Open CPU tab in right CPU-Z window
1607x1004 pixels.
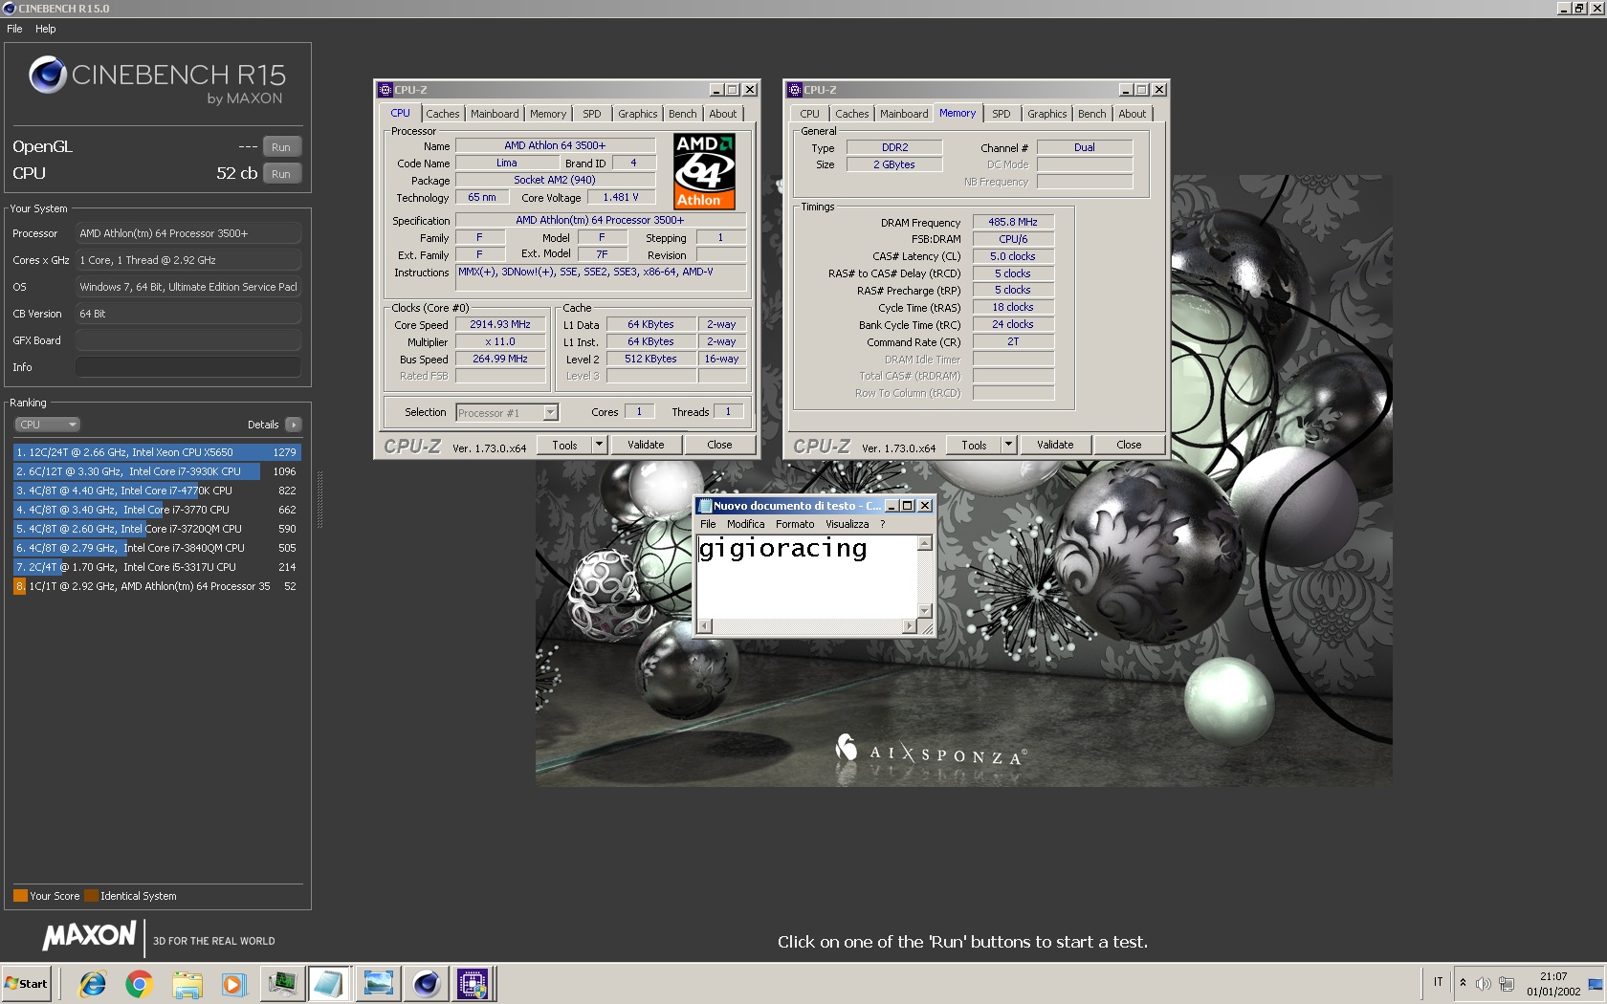click(809, 114)
